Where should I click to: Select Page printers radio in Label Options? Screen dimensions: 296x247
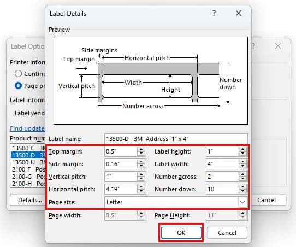coord(18,86)
